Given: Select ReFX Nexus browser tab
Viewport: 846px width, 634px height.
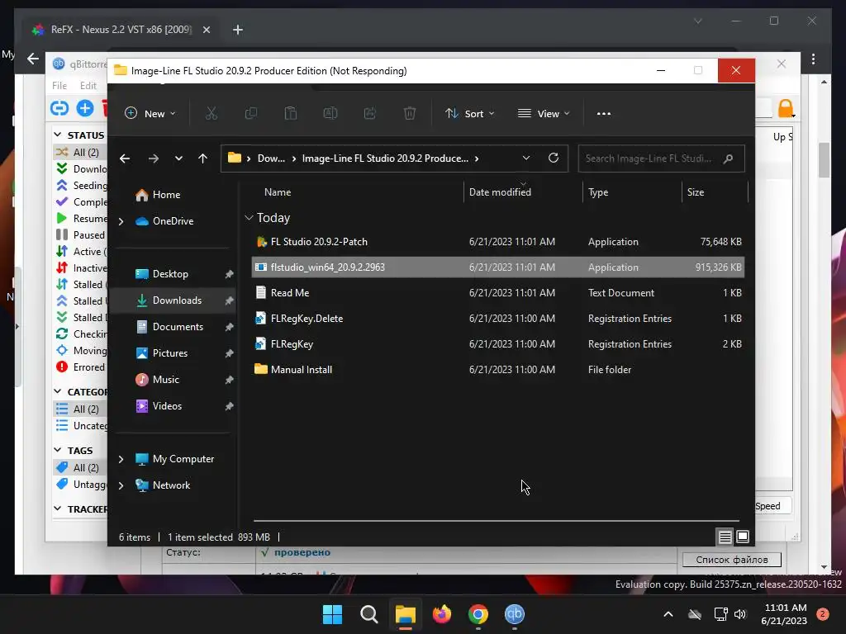Looking at the screenshot, I should coord(121,30).
